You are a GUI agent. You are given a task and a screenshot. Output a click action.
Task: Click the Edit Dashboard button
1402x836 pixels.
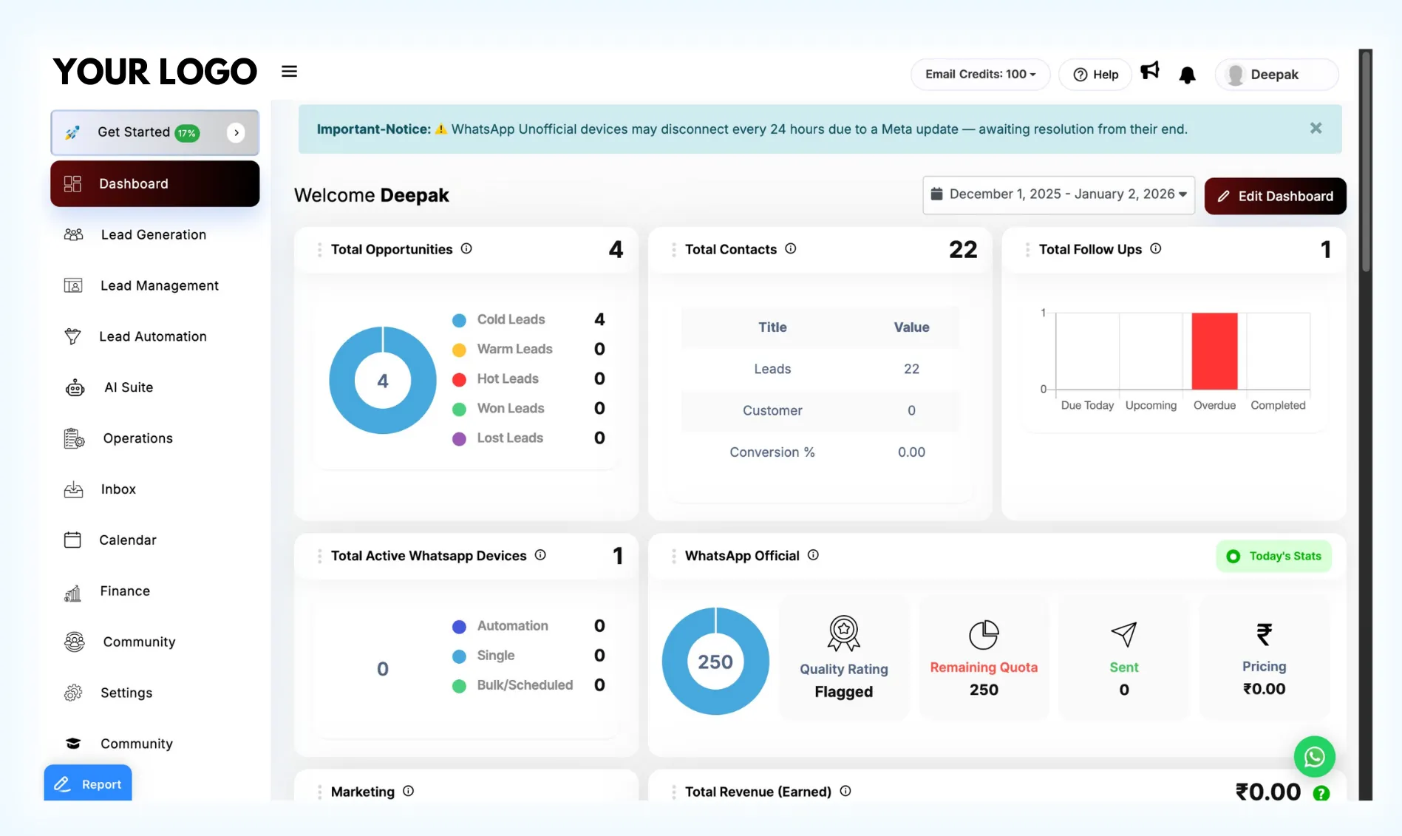coord(1275,196)
